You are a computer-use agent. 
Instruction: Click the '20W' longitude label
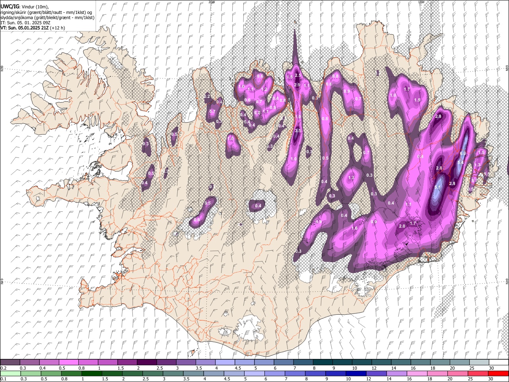coord(212,2)
